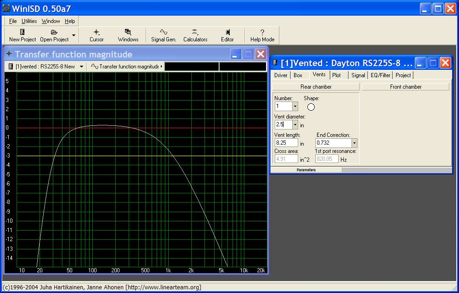Click the Front chamber button

click(x=405, y=87)
